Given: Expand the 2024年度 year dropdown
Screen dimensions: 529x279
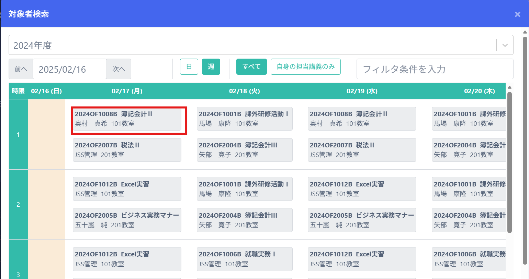Looking at the screenshot, I should (505, 45).
